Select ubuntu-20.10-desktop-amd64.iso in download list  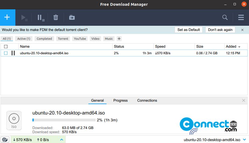[44, 53]
